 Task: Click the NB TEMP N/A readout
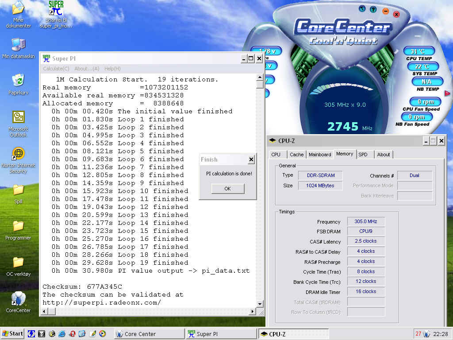click(427, 81)
